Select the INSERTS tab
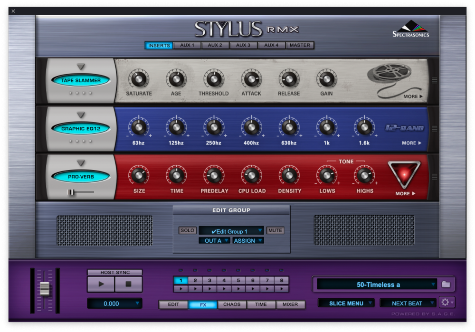The height and width of the screenshot is (332, 475). pyautogui.click(x=159, y=46)
